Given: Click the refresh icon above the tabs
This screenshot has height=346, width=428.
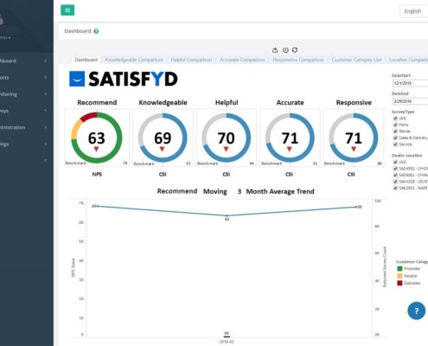Looking at the screenshot, I should click(295, 50).
